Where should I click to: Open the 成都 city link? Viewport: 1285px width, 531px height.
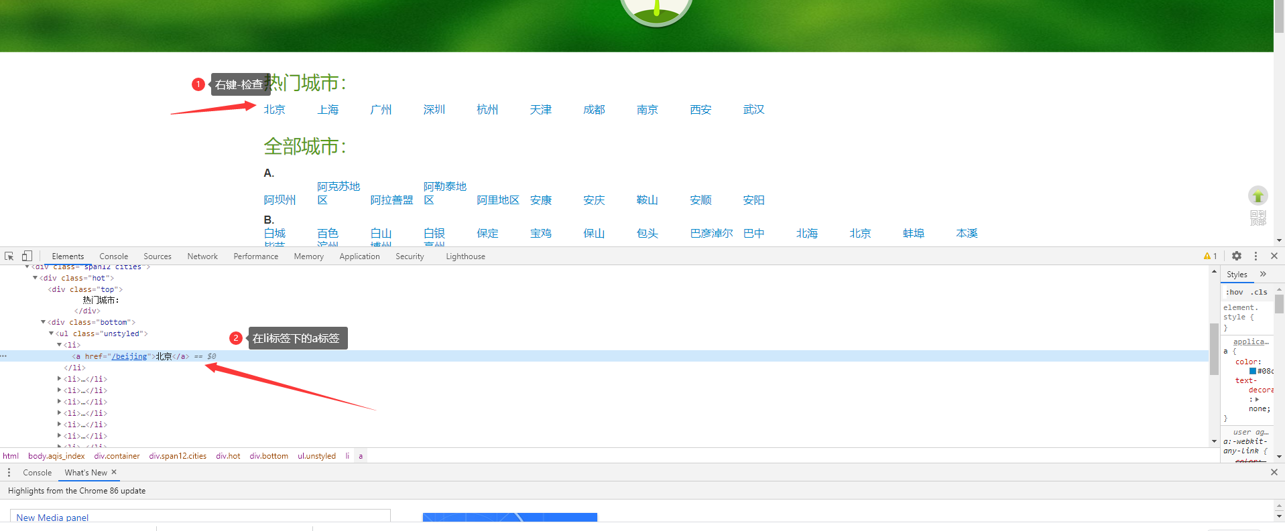[594, 109]
